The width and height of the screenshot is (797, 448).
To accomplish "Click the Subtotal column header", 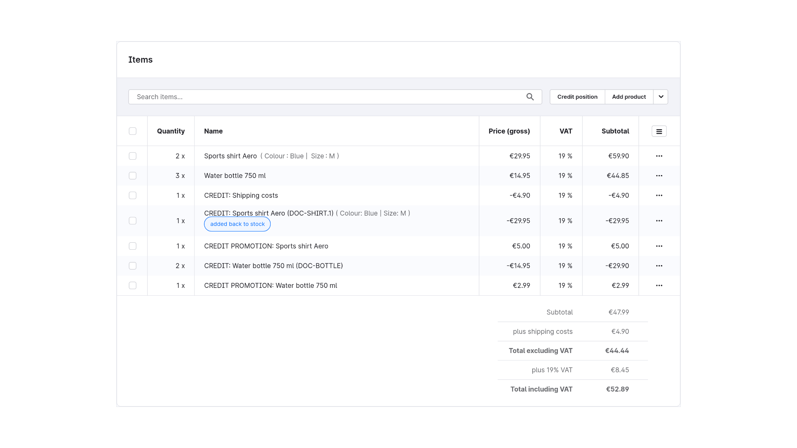I will click(615, 131).
